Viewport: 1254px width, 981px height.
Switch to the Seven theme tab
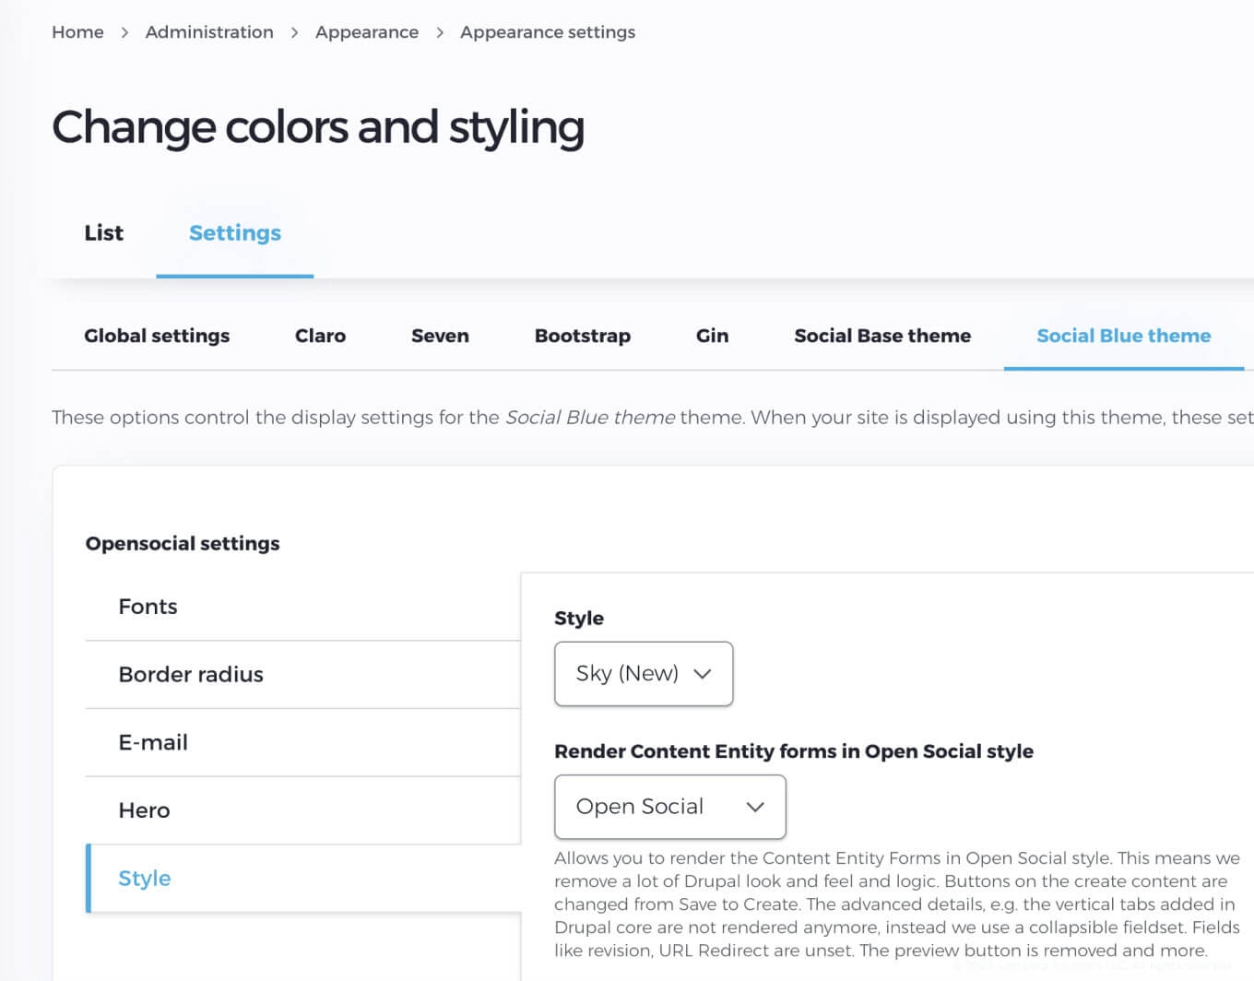point(440,336)
